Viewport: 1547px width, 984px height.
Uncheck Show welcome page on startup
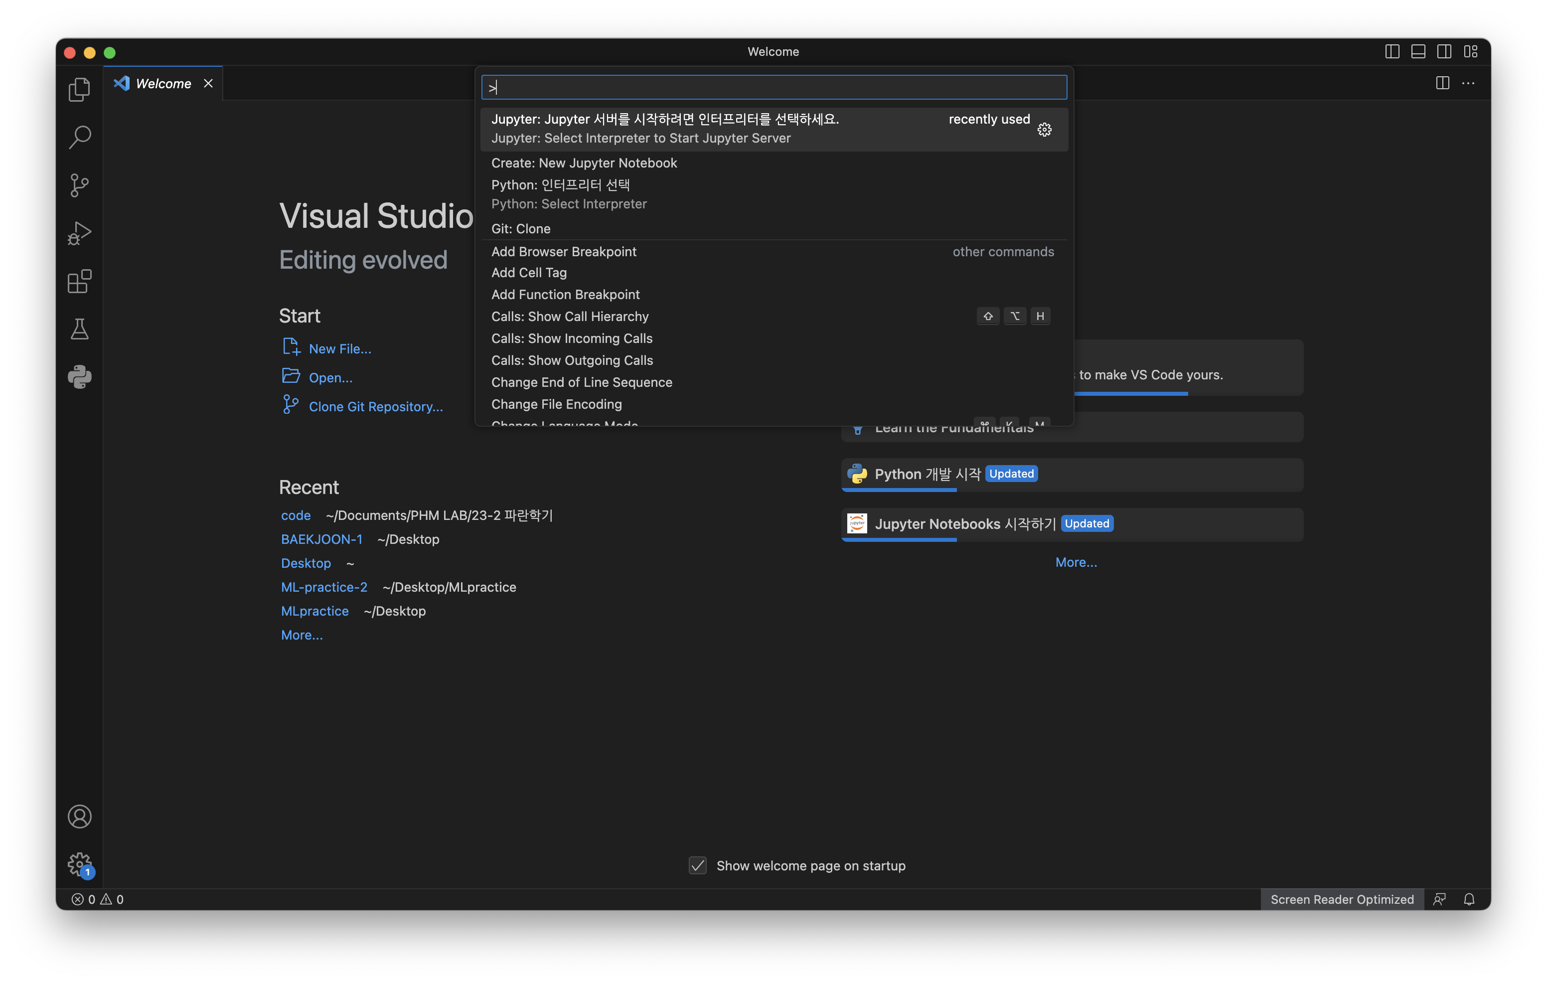click(698, 865)
